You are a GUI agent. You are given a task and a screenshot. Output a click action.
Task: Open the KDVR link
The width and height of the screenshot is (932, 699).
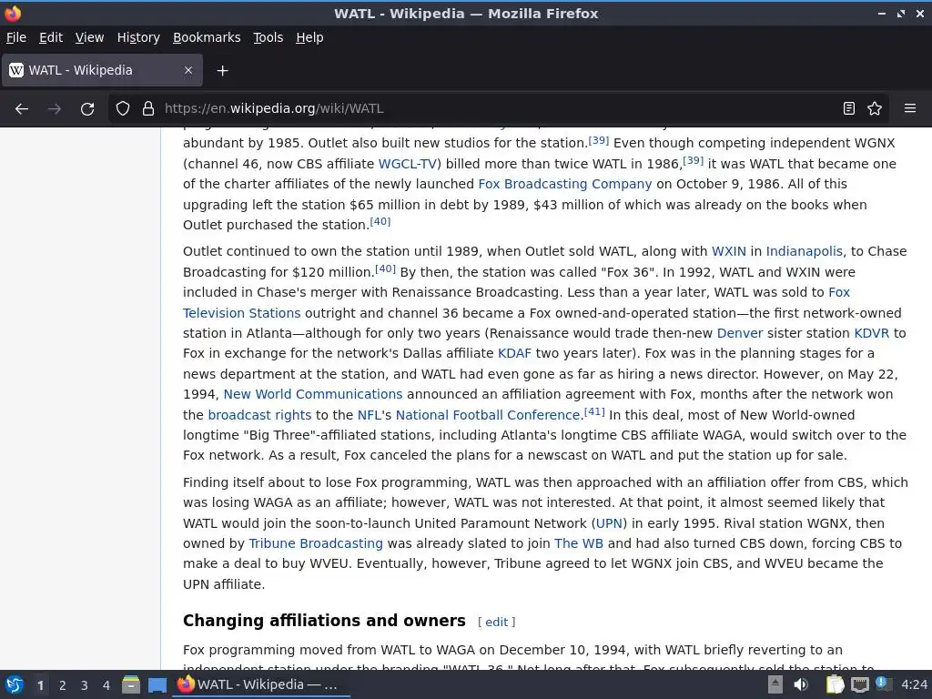[x=871, y=333]
